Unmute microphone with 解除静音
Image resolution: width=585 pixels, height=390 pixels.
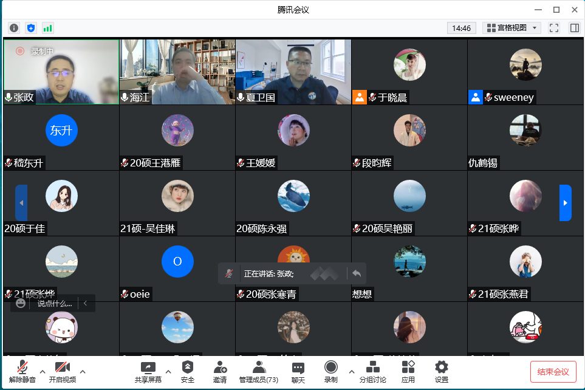click(22, 371)
